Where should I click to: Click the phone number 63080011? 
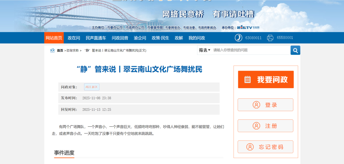tap(254, 38)
